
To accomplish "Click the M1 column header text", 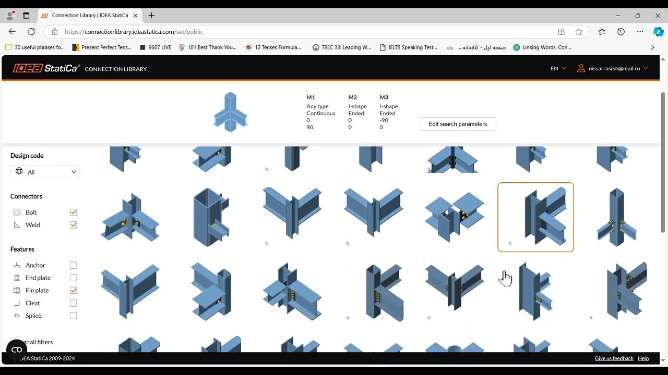I will pyautogui.click(x=311, y=97).
